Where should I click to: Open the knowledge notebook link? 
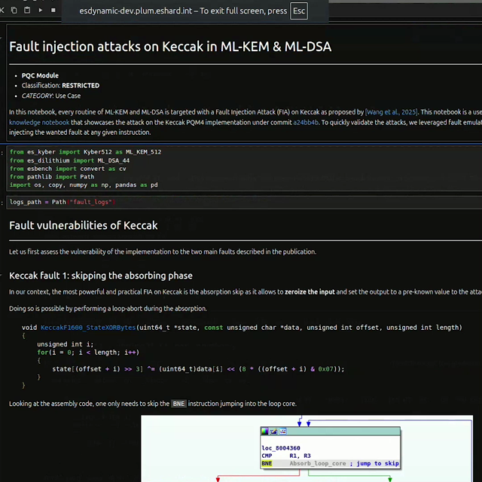coord(39,122)
